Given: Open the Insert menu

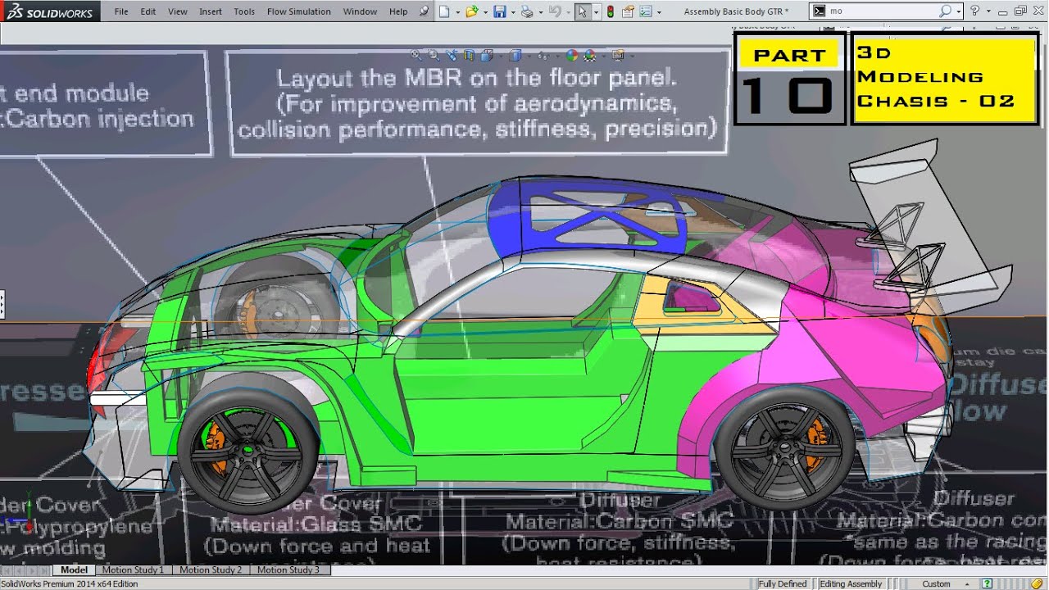Looking at the screenshot, I should (x=211, y=11).
